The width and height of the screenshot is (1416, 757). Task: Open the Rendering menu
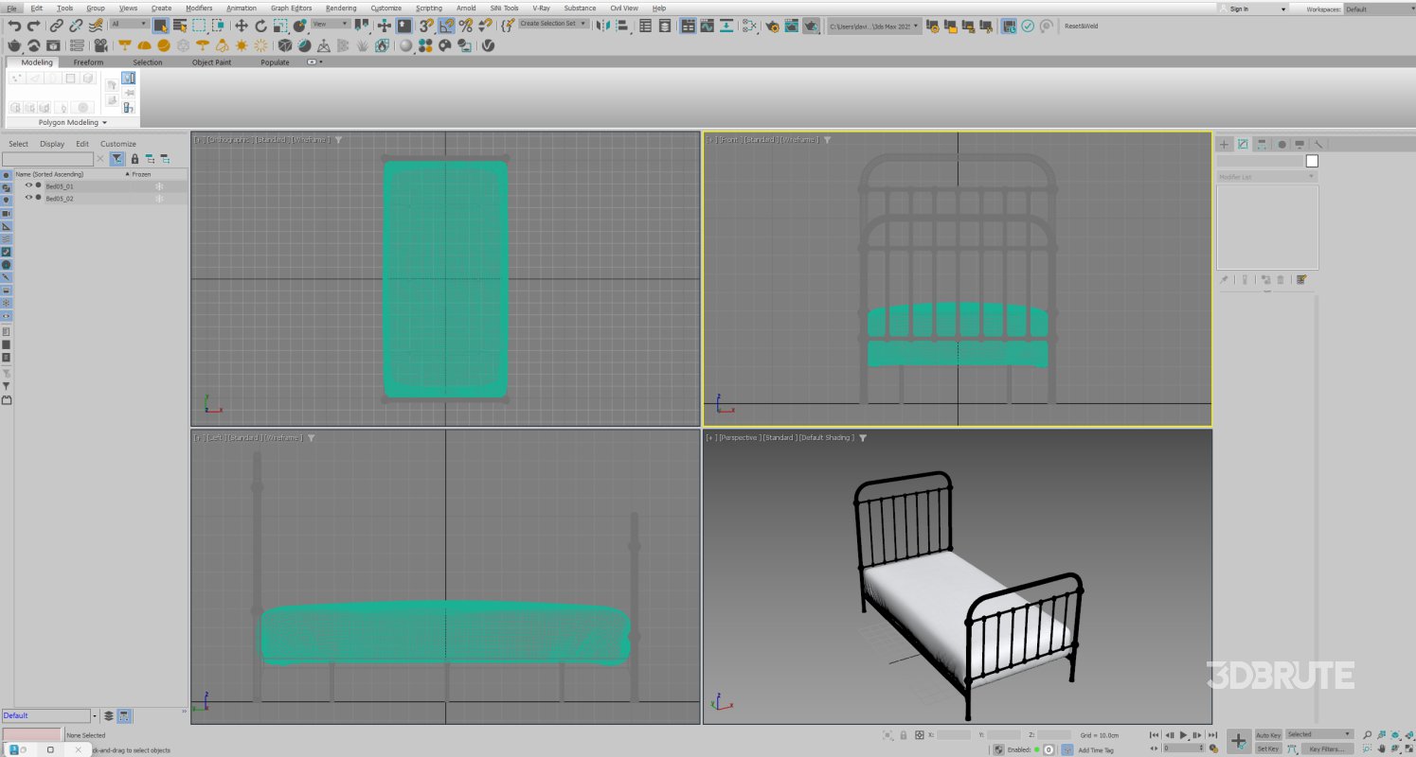pos(341,8)
